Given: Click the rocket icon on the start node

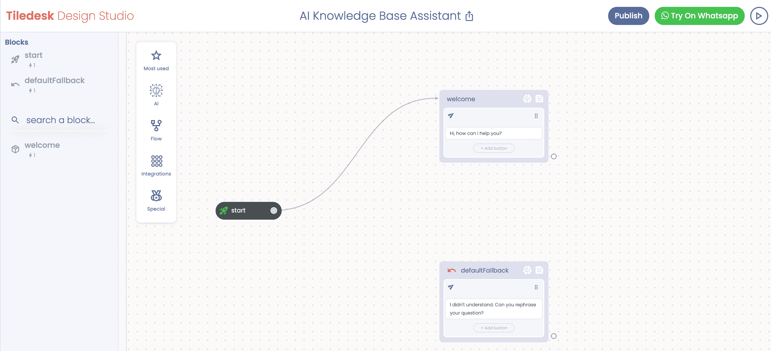Looking at the screenshot, I should [223, 211].
